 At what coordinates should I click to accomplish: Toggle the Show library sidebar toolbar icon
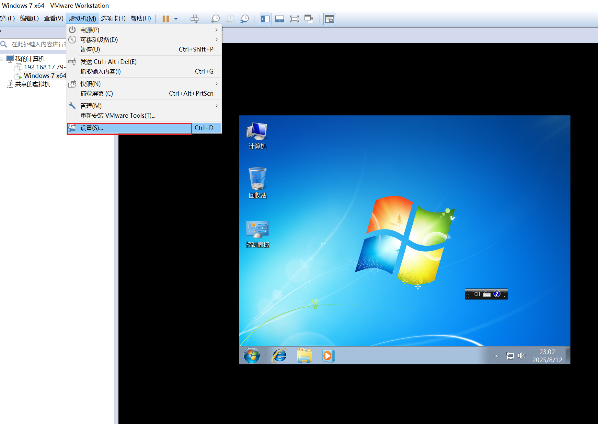click(265, 19)
